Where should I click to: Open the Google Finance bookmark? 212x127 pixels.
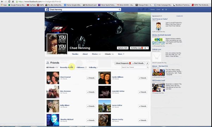click(17, 5)
